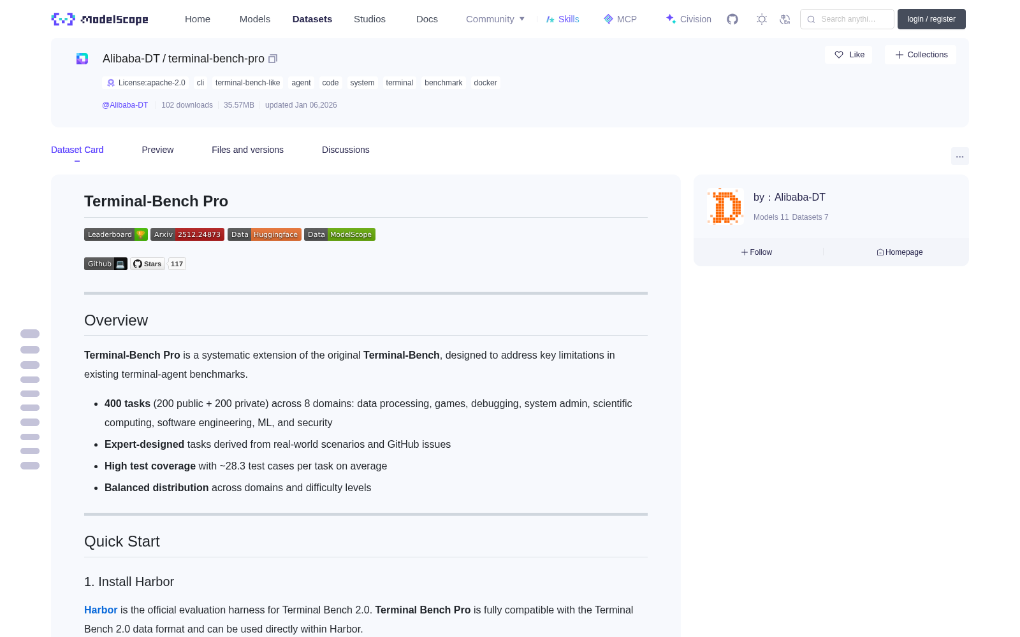Click the Quick Start heading
The width and height of the screenshot is (1020, 637).
click(122, 541)
